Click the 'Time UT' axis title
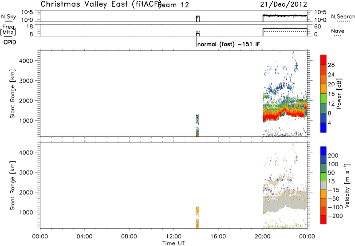 click(x=174, y=243)
